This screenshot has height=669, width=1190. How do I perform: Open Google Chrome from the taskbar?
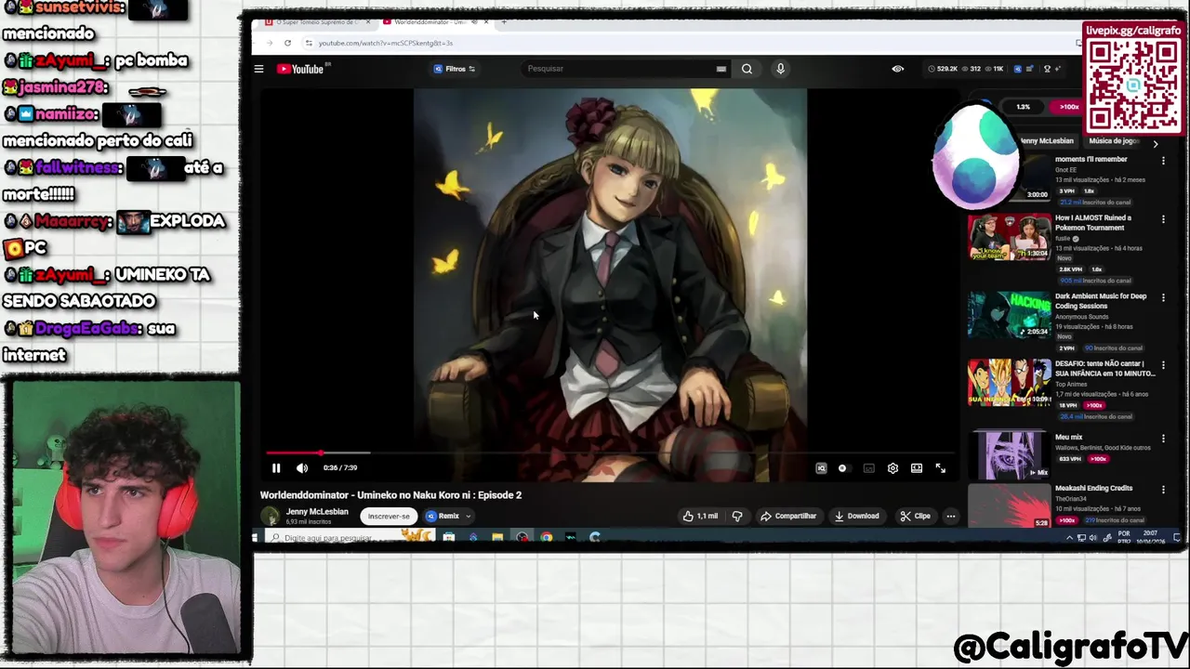tap(547, 537)
